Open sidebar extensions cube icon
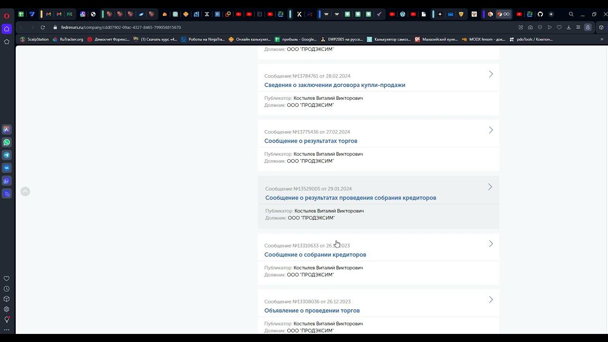The image size is (608, 342). pyautogui.click(x=7, y=299)
